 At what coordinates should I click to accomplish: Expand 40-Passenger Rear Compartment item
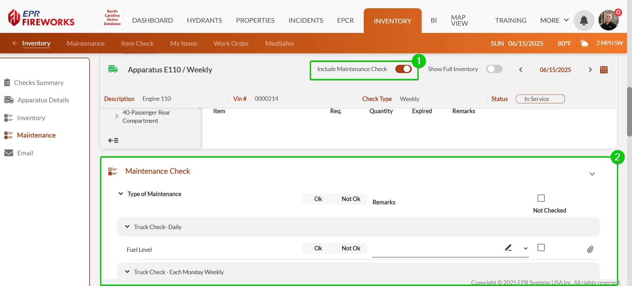tap(117, 117)
